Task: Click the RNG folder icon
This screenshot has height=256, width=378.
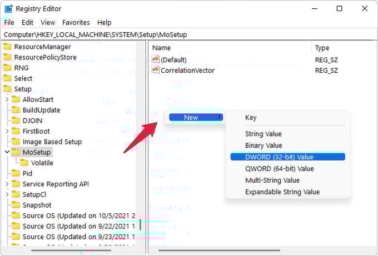Action: 7,68
